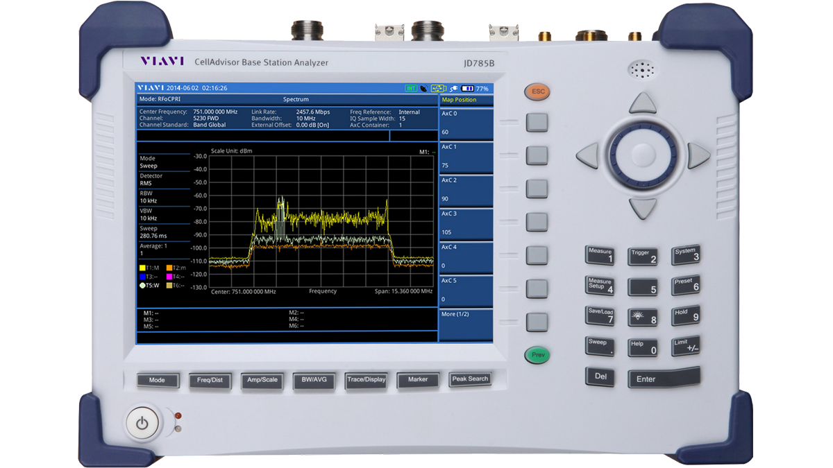Viewport: 833px width, 468px height.
Task: Click the Link Rate value 2457.6 Mbps
Action: click(313, 112)
